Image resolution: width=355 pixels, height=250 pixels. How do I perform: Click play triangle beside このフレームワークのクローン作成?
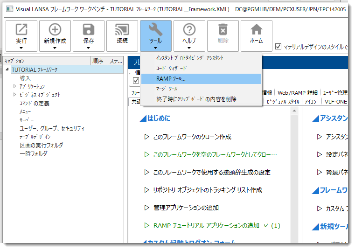(x=146, y=137)
